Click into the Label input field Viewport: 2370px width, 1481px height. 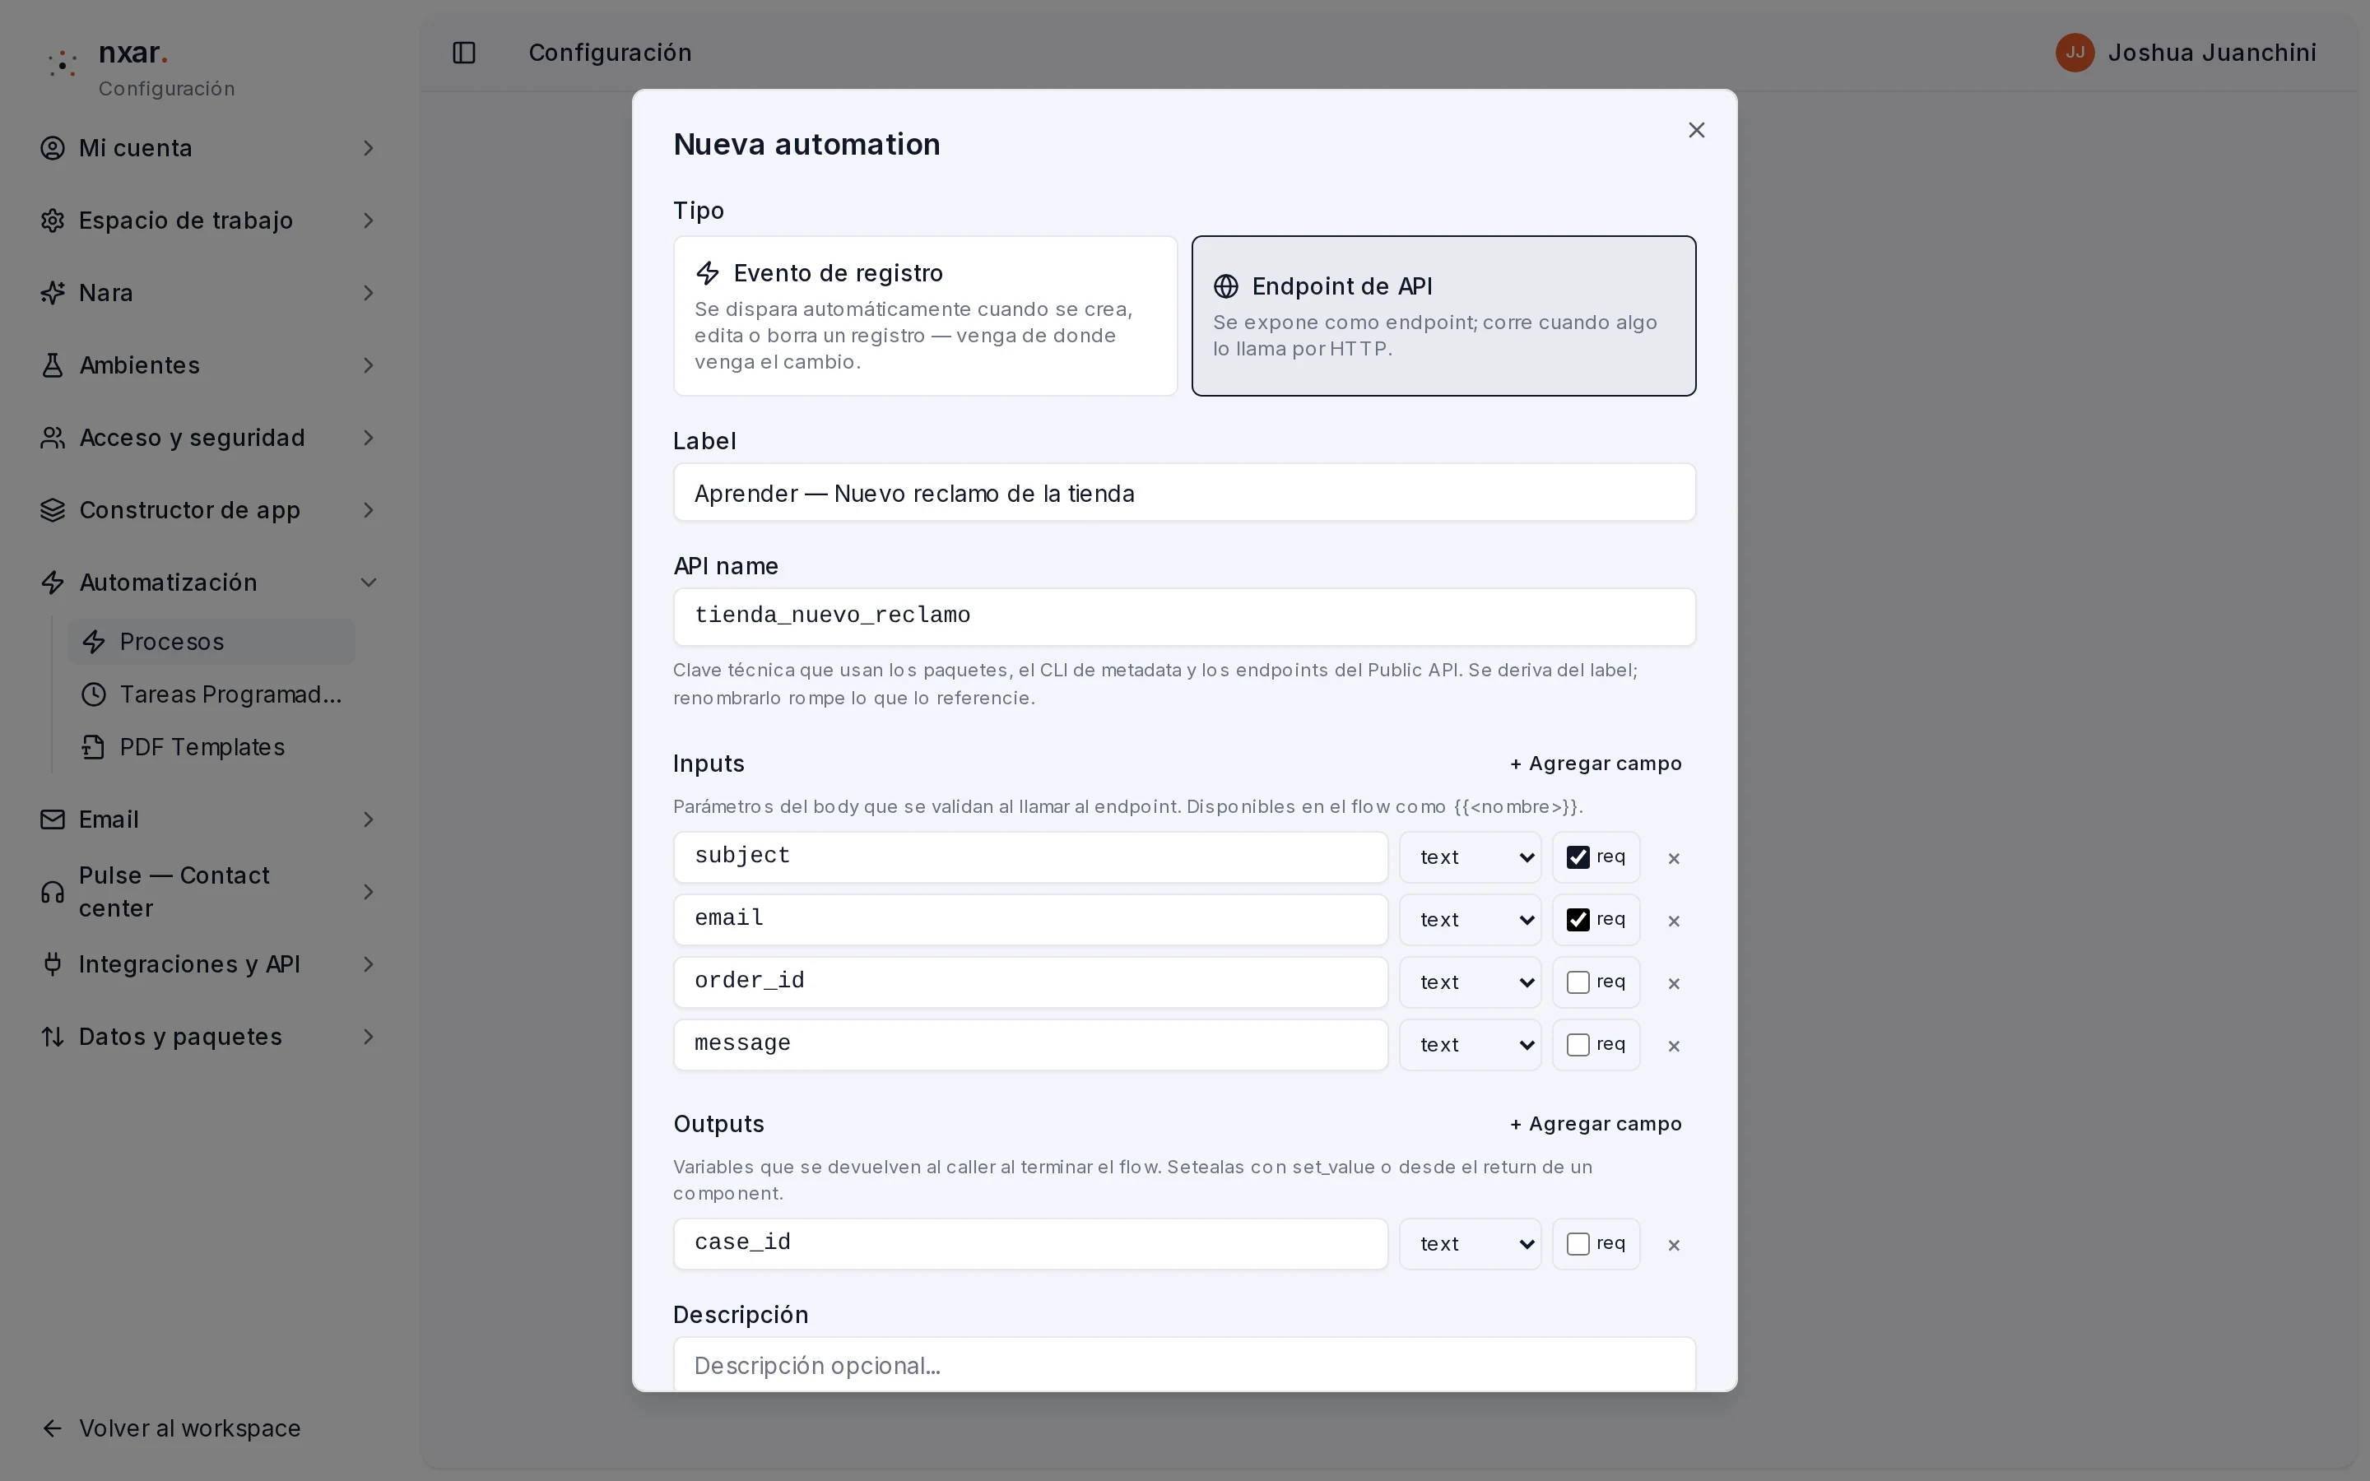[1184, 493]
